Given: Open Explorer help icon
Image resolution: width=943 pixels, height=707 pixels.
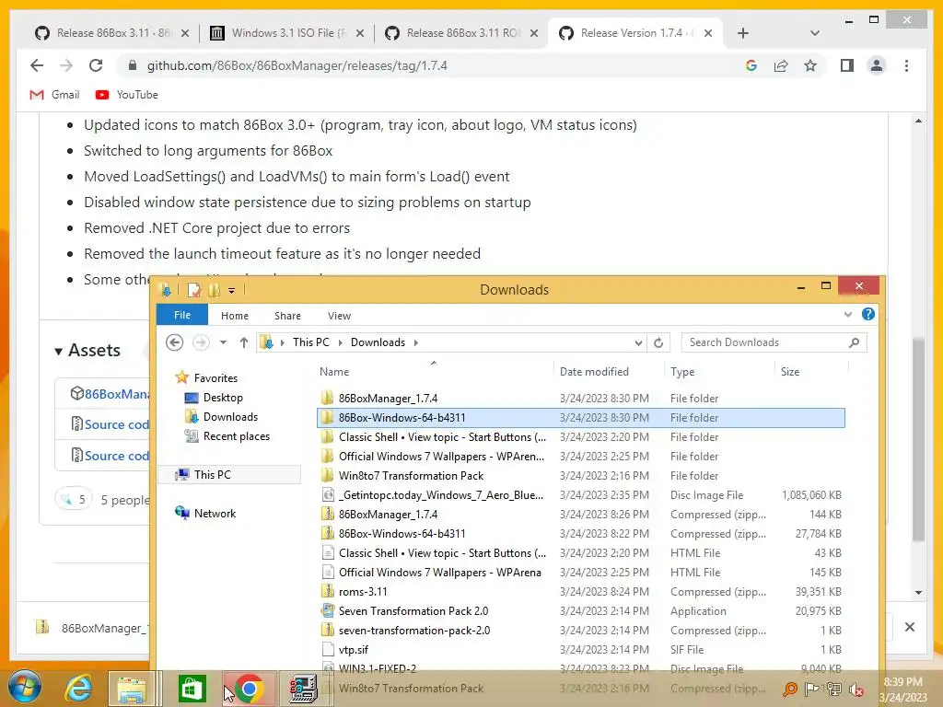Looking at the screenshot, I should coord(867,314).
